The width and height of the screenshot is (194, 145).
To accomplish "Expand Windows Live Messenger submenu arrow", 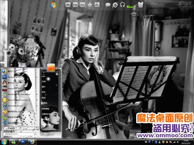I will (37, 94).
